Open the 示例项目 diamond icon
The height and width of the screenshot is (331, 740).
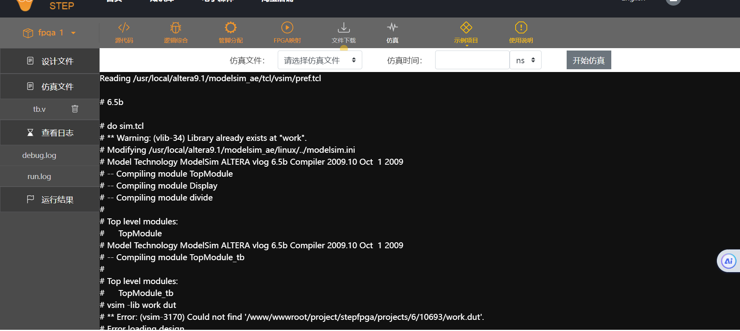pyautogui.click(x=466, y=28)
